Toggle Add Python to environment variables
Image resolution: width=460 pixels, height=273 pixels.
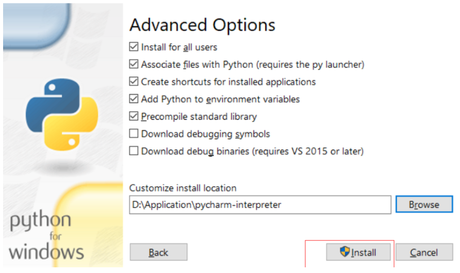pos(134,99)
